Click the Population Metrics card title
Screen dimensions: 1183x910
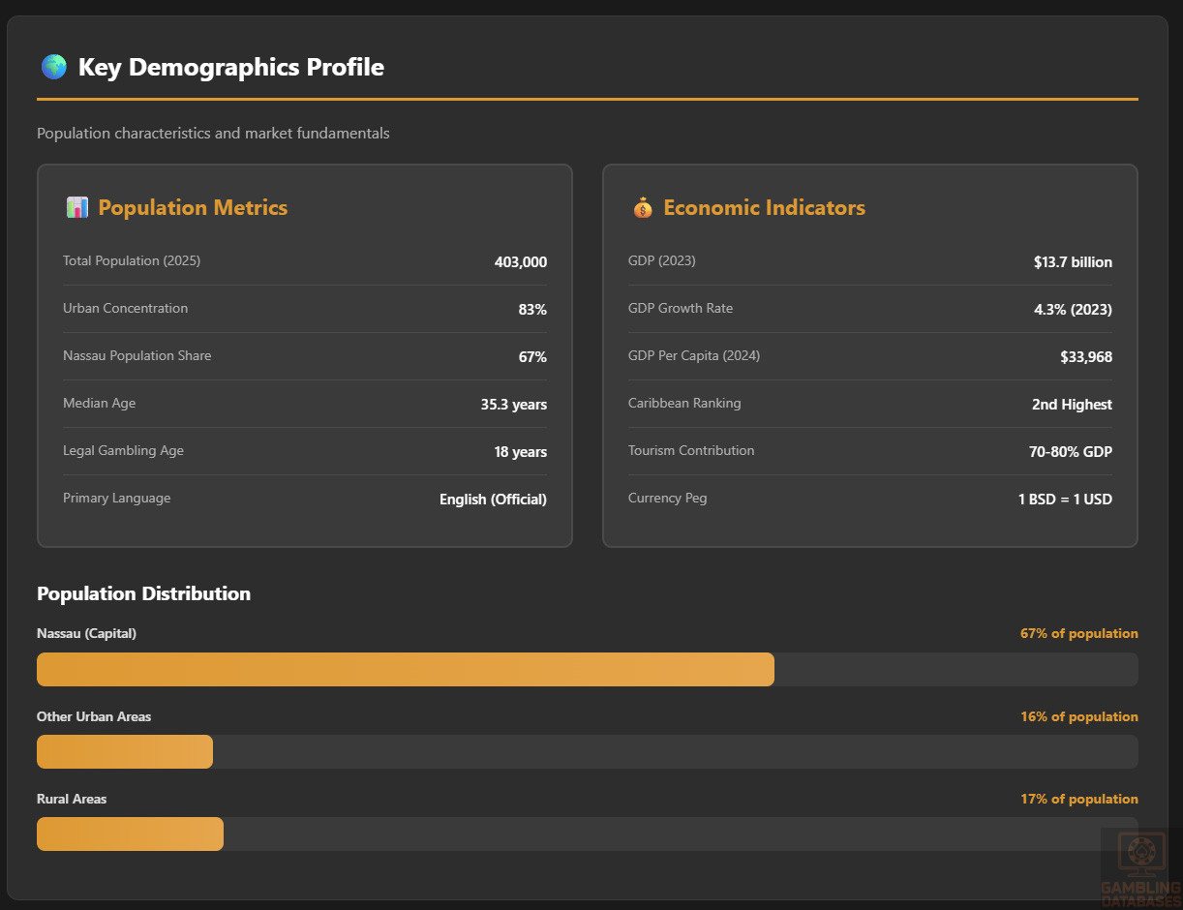pos(193,207)
